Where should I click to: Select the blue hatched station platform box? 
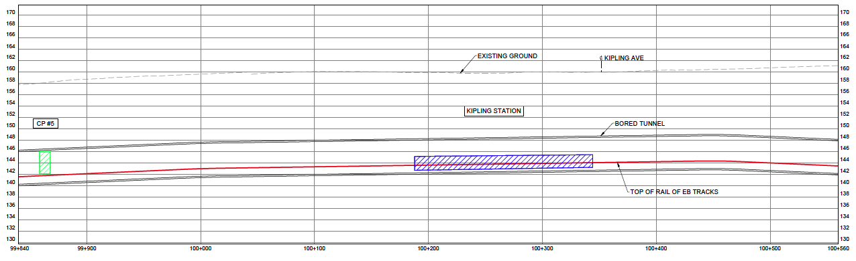(x=503, y=163)
